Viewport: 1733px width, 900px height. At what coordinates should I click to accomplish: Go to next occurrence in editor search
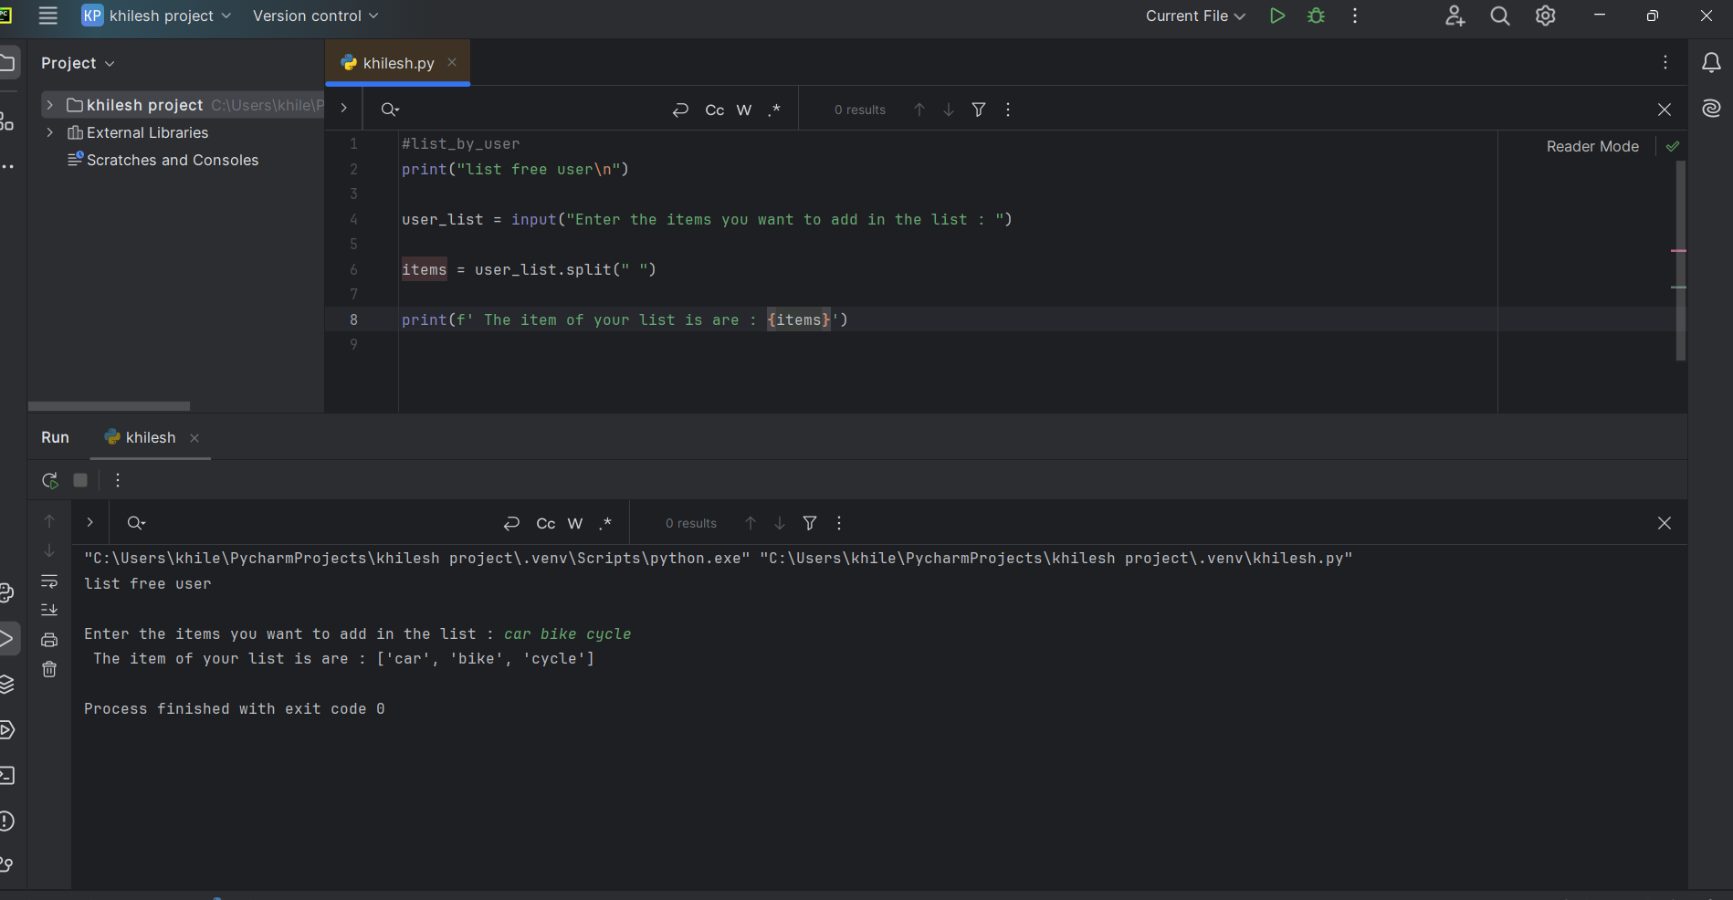pos(949,110)
